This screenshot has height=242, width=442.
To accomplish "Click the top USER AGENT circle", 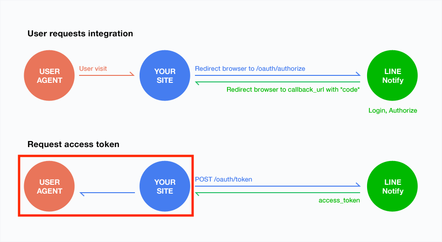I will [x=49, y=75].
